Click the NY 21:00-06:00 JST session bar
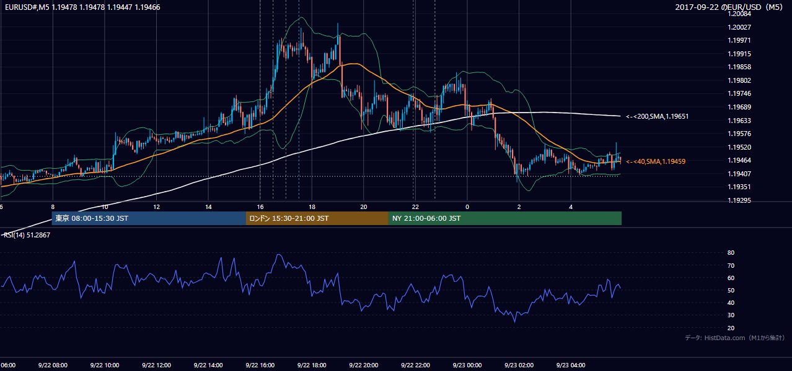 [505, 218]
